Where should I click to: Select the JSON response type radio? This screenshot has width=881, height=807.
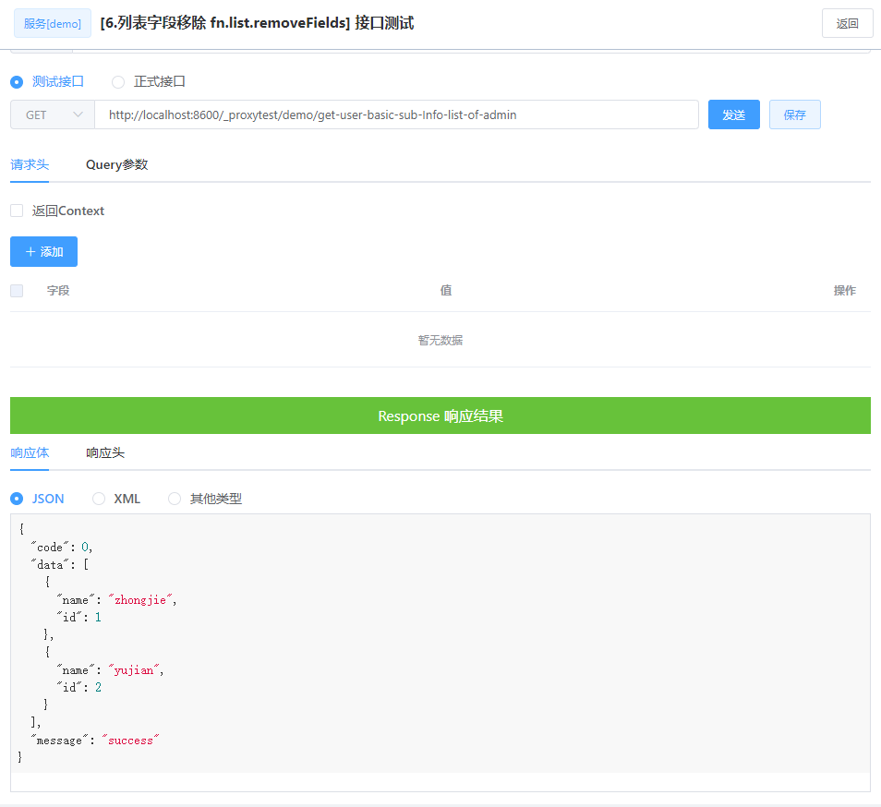[16, 499]
